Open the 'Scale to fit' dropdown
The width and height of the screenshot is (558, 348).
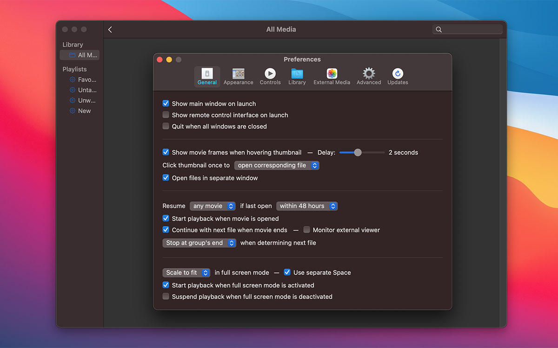(x=186, y=272)
